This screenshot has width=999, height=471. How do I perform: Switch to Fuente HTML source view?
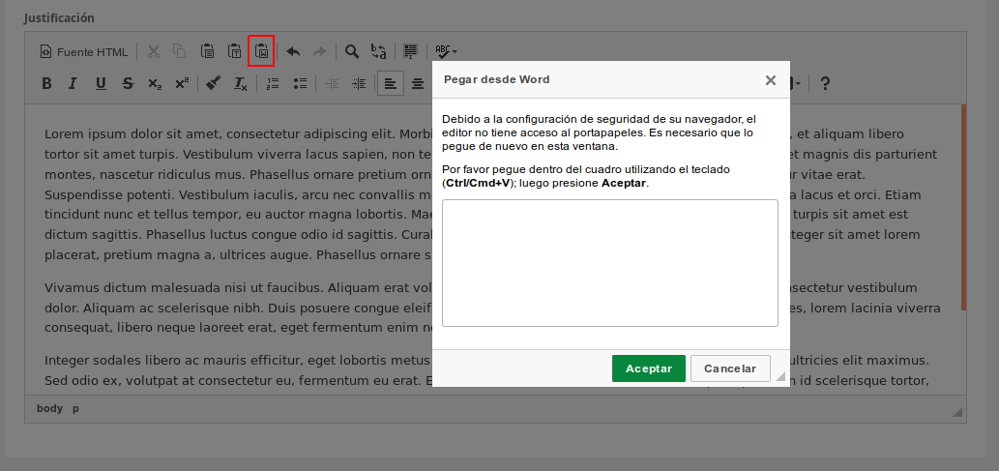pyautogui.click(x=83, y=51)
